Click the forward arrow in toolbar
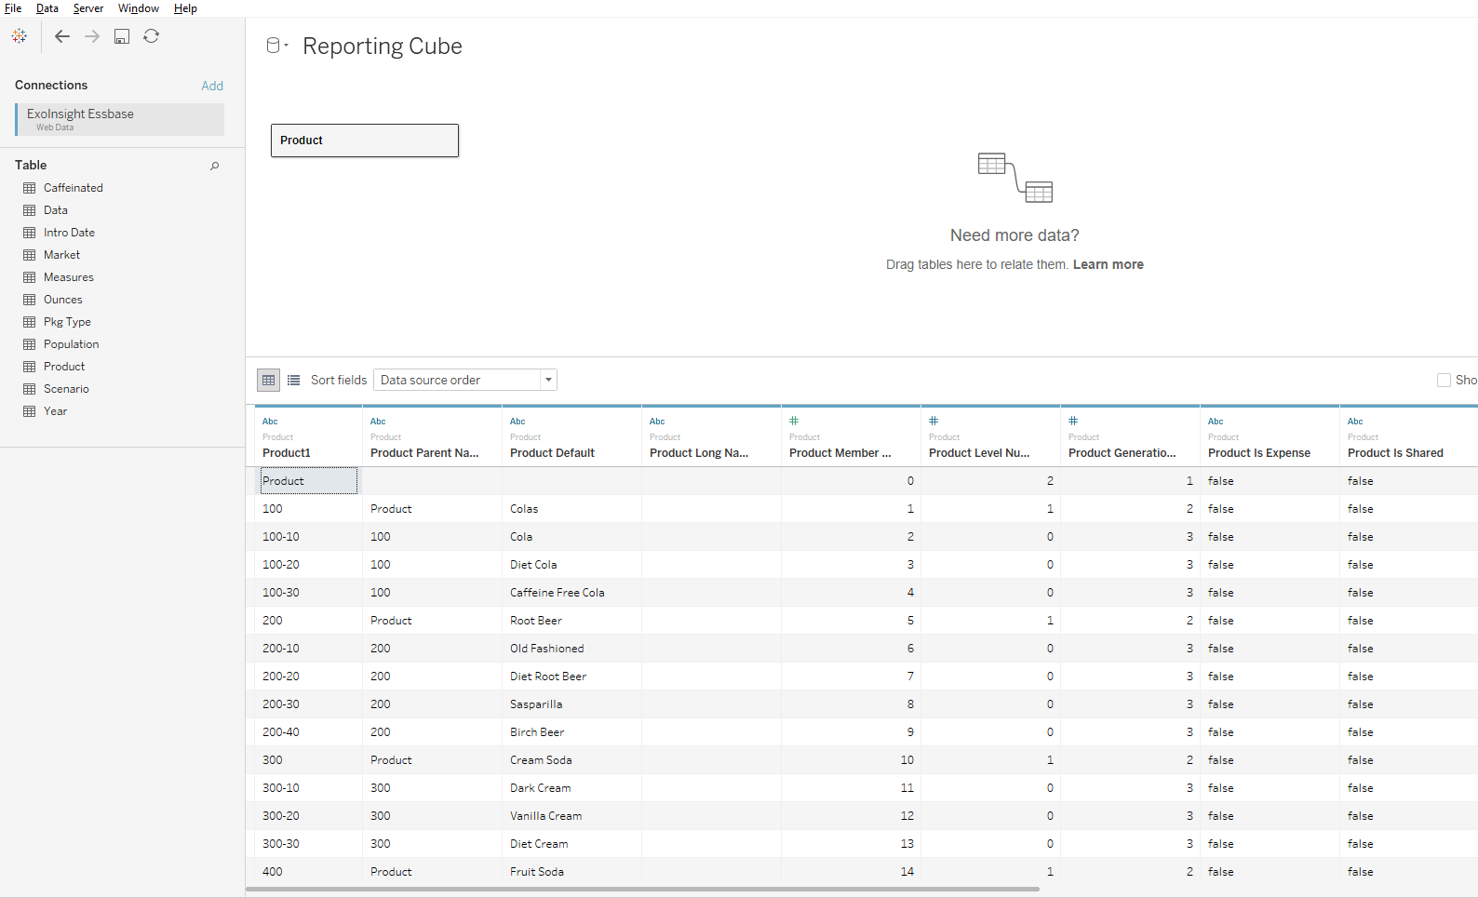Image resolution: width=1478 pixels, height=898 pixels. [92, 36]
